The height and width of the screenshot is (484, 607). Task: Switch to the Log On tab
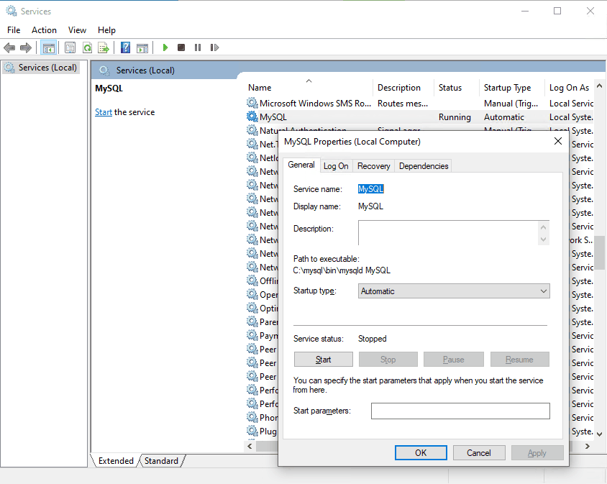pyautogui.click(x=336, y=166)
